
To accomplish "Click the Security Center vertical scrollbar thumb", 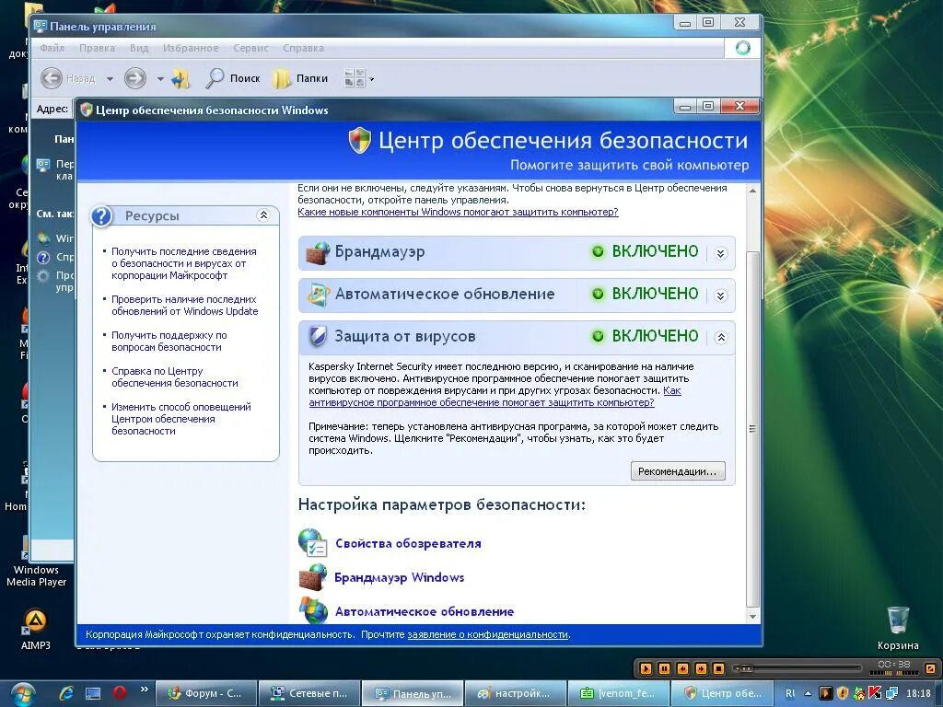I will click(752, 430).
